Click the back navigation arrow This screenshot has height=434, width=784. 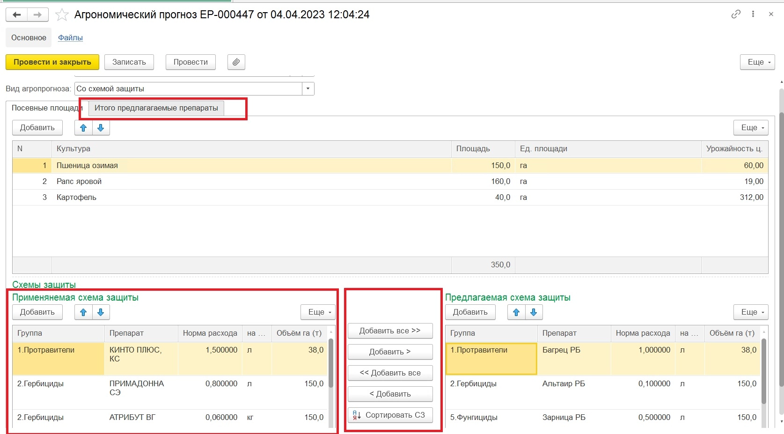(16, 15)
